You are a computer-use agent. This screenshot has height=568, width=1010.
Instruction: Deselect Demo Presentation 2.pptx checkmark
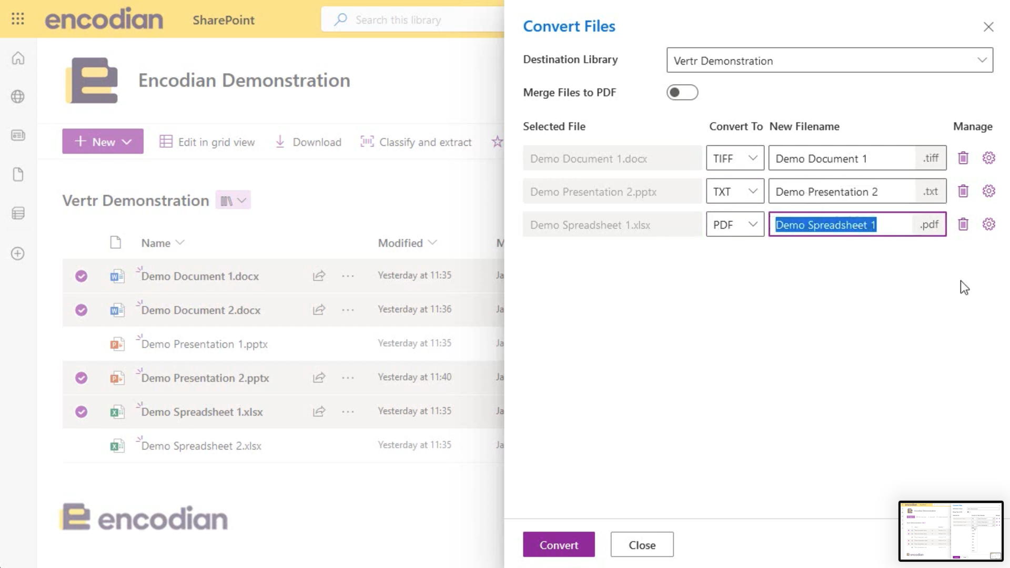tap(81, 378)
